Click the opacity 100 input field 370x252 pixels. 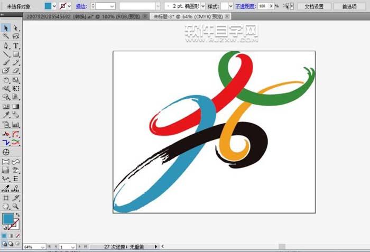[264, 6]
